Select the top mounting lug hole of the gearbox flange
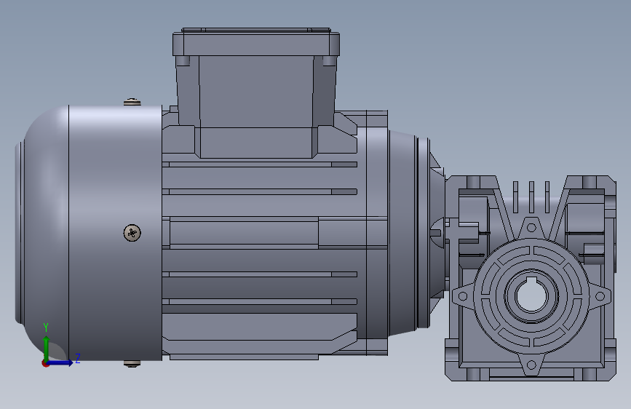The height and width of the screenshot is (409, 631). point(531,228)
